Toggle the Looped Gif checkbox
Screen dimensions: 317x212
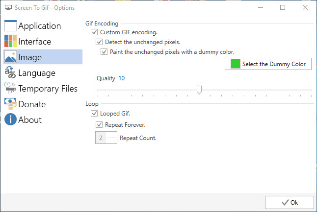[x=94, y=114]
